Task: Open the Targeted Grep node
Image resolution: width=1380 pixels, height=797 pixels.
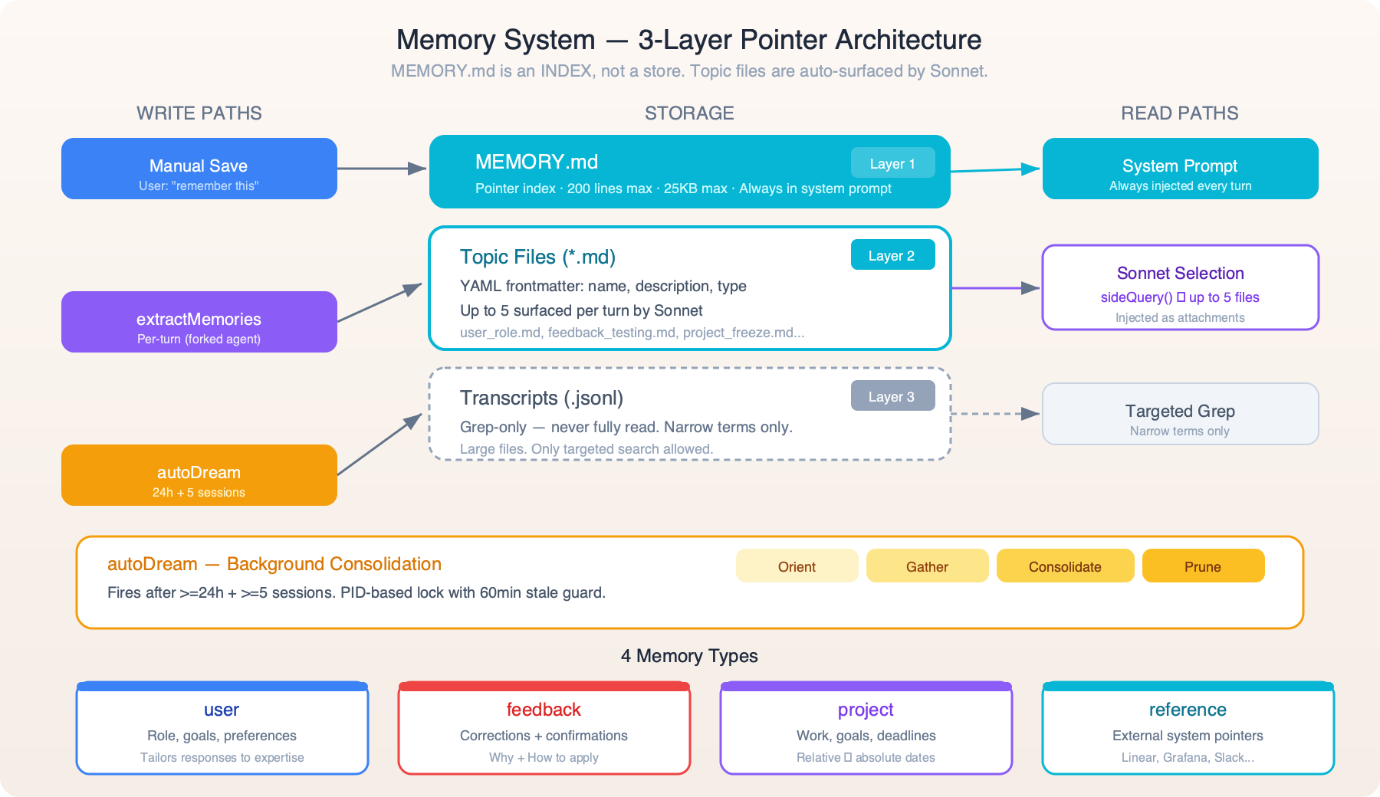Action: coord(1180,414)
